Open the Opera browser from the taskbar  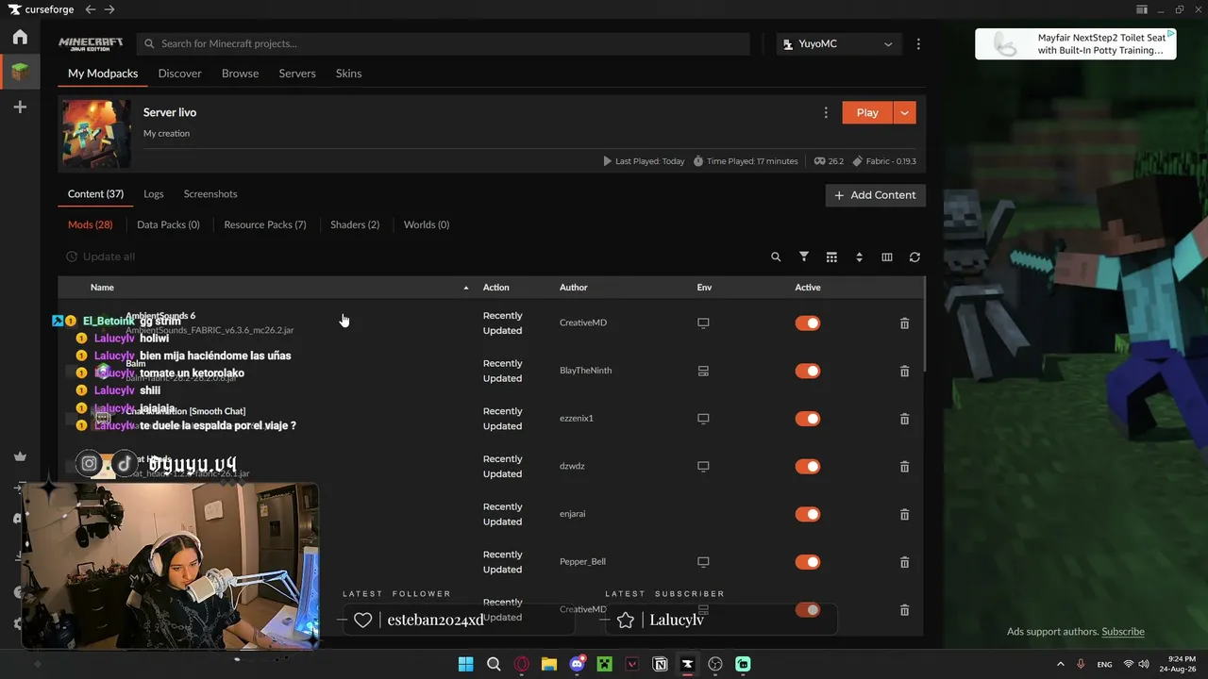pos(521,664)
